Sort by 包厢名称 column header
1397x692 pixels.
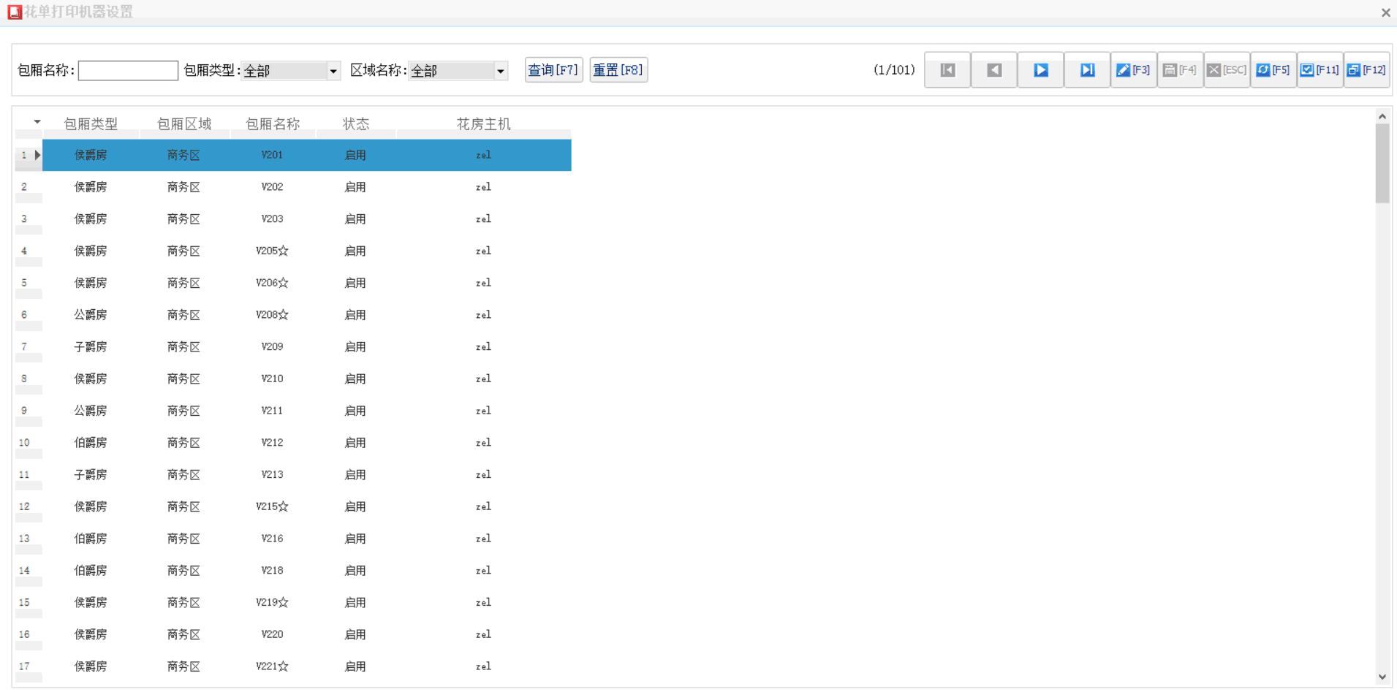[x=273, y=124]
